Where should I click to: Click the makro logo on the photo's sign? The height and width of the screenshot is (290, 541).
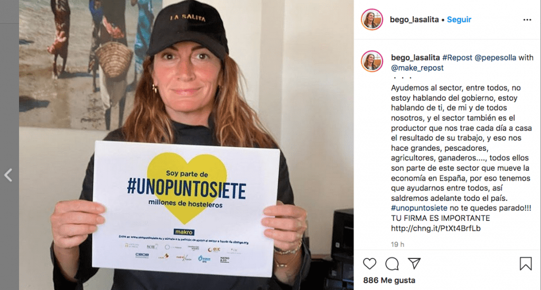[x=184, y=232]
